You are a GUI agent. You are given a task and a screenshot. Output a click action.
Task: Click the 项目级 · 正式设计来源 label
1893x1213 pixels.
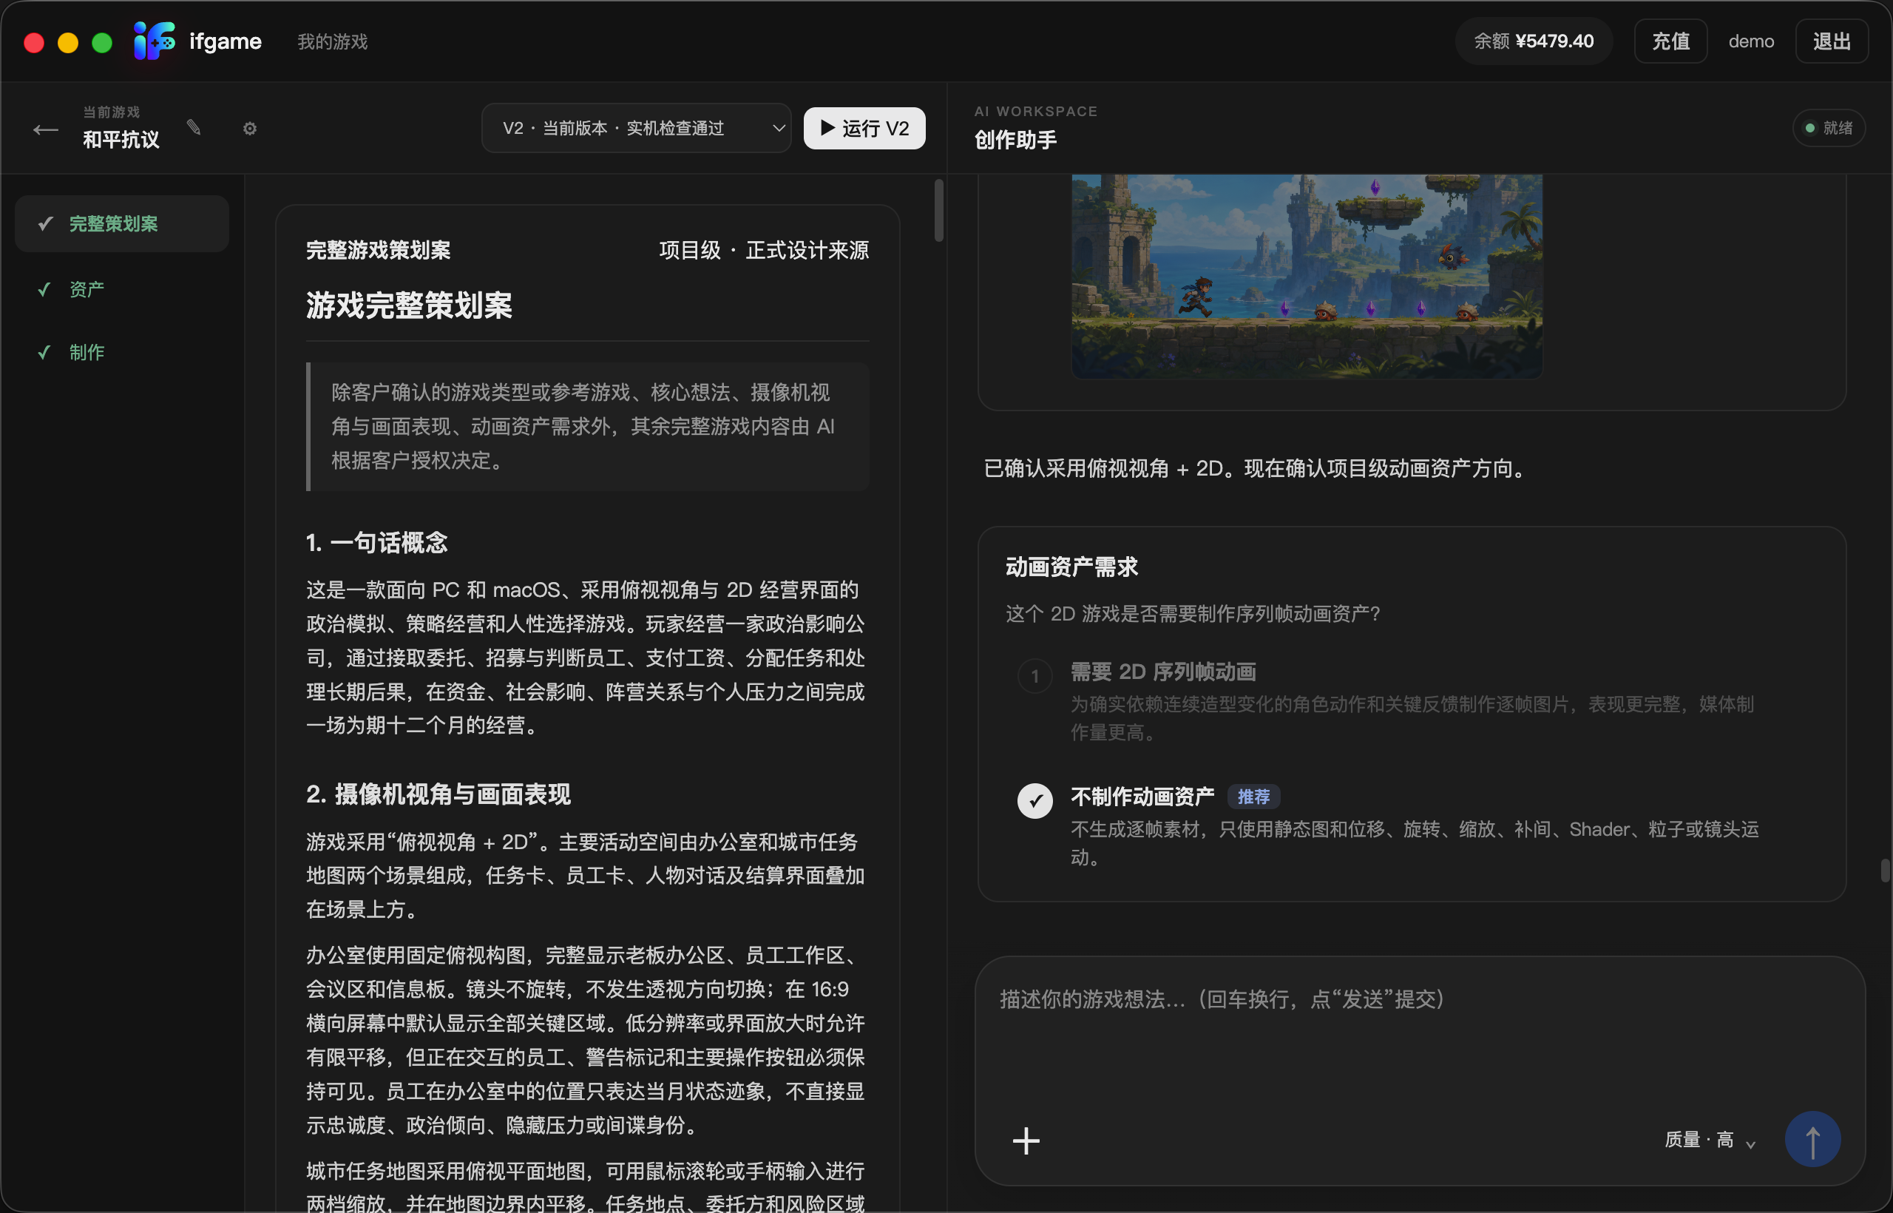click(763, 251)
